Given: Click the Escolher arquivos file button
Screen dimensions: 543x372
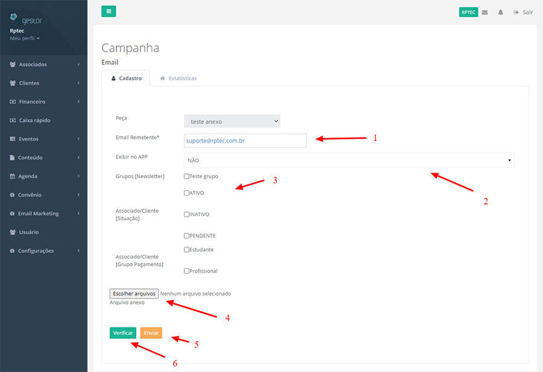Looking at the screenshot, I should tap(134, 294).
